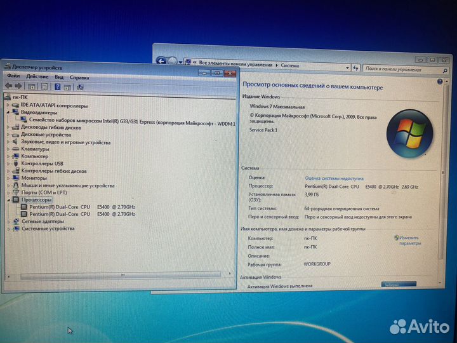Expand the Мониторы node
Image resolution: width=457 pixels, height=343 pixels.
tap(8, 178)
